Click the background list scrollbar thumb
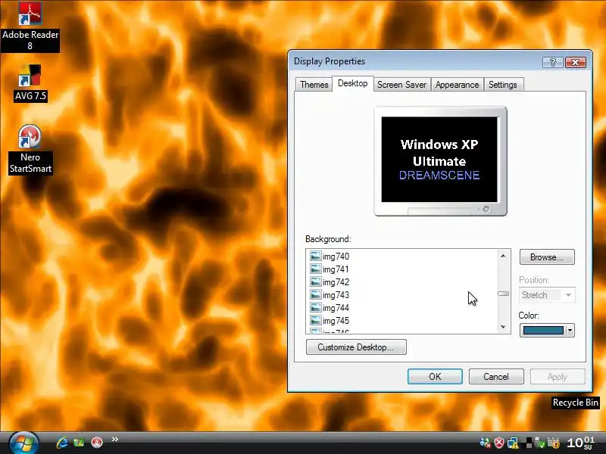 503,294
